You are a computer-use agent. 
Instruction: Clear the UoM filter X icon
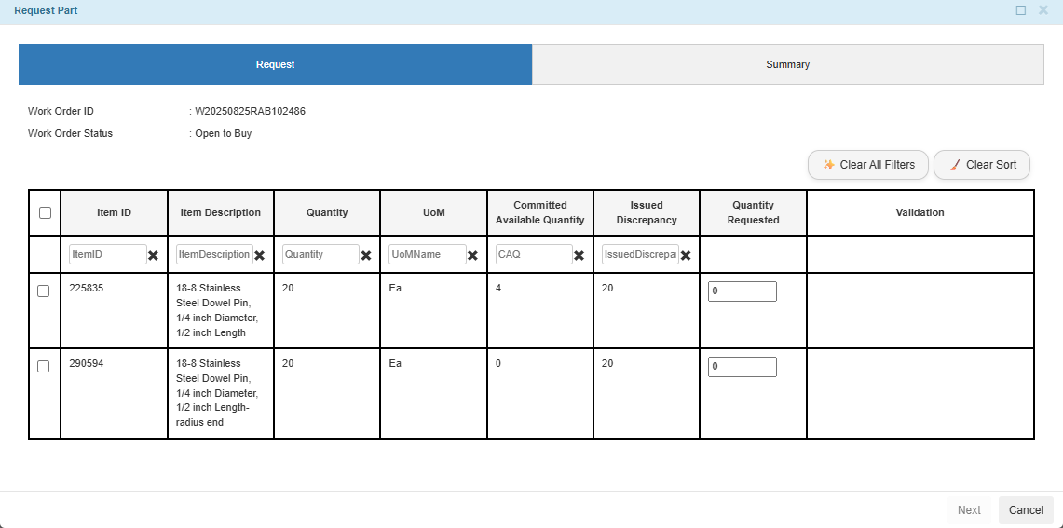pos(472,255)
